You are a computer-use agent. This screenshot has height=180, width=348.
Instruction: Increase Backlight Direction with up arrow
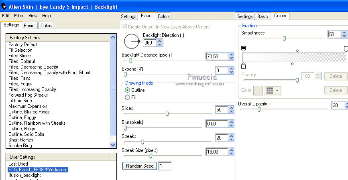tap(160, 41)
